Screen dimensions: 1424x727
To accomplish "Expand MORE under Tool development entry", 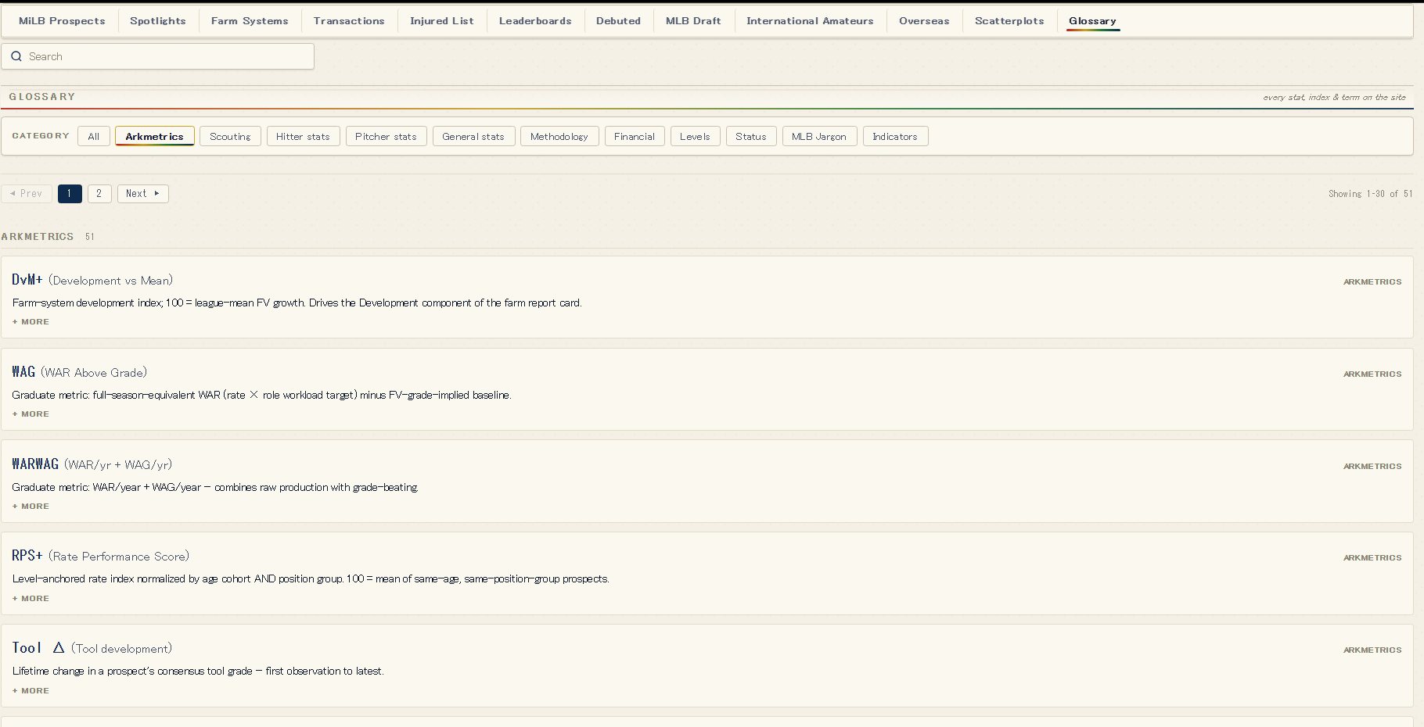I will (x=31, y=691).
